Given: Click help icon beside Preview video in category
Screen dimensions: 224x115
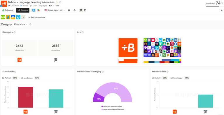Looking at the screenshot, I should [x=103, y=72].
